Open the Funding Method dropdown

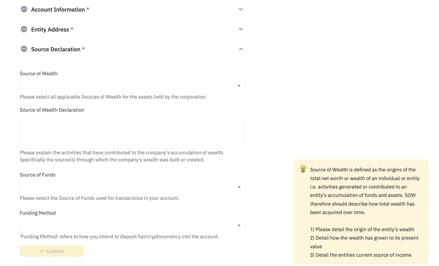pyautogui.click(x=132, y=226)
